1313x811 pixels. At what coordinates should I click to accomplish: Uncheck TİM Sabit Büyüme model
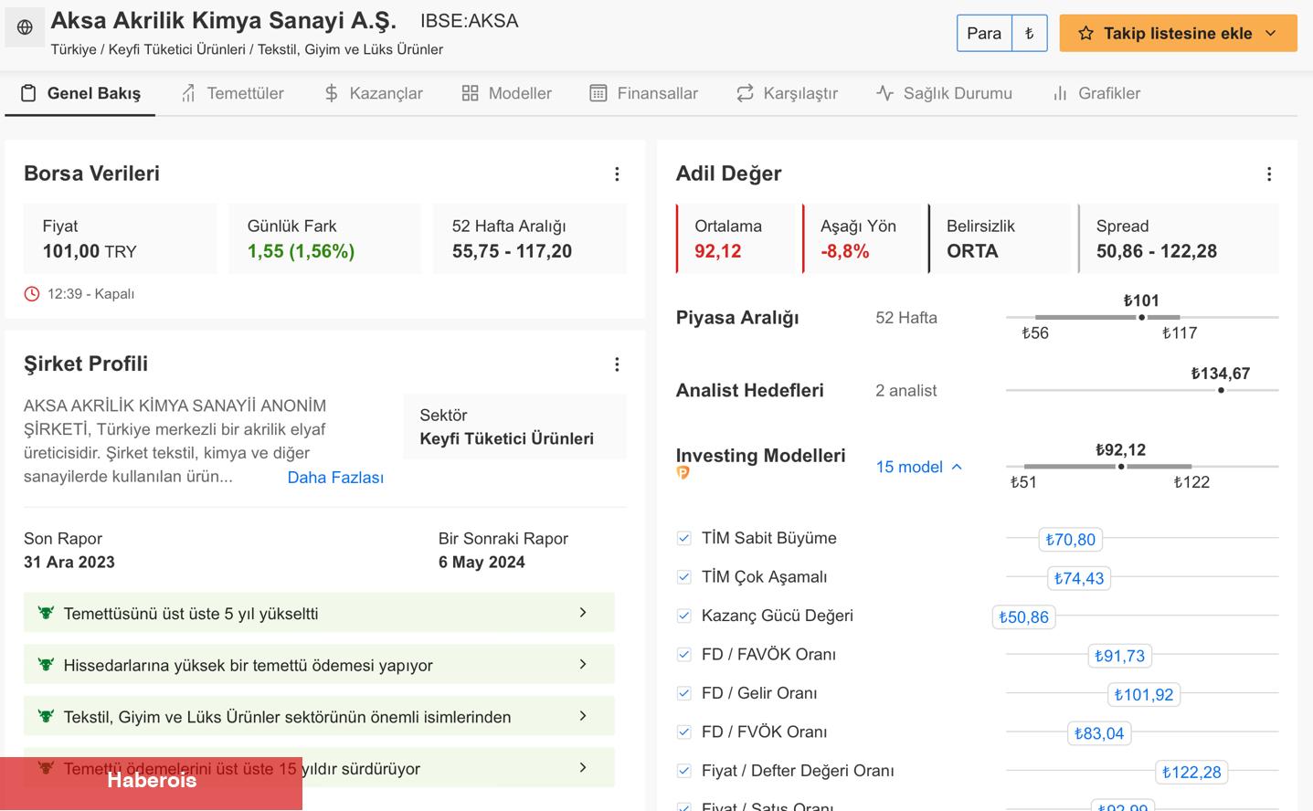click(x=683, y=538)
